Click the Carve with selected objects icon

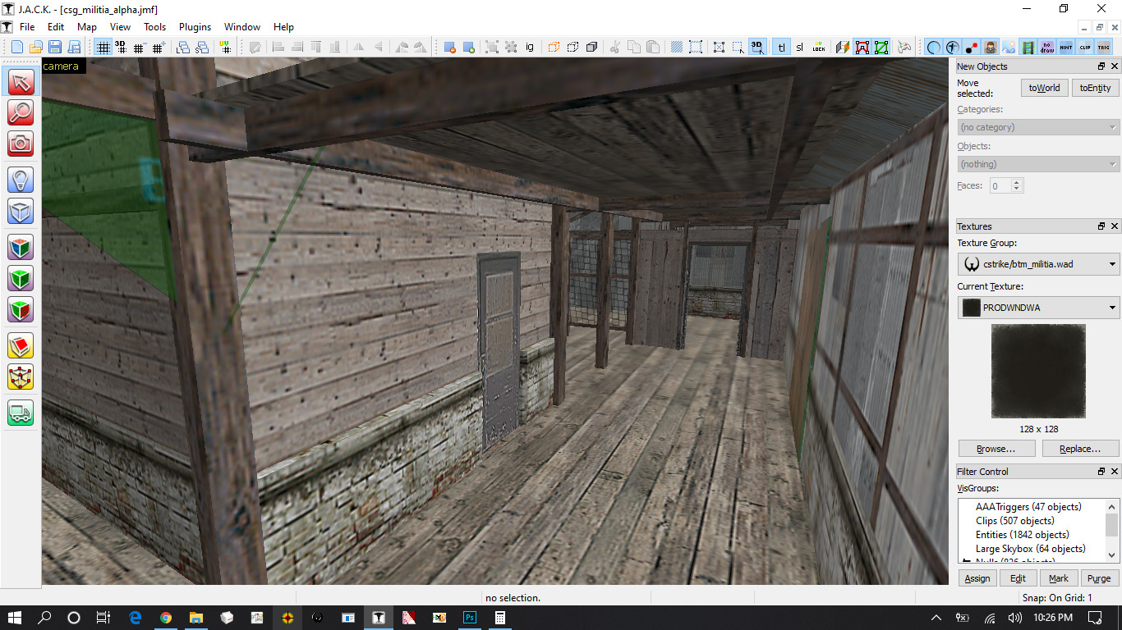[554, 47]
